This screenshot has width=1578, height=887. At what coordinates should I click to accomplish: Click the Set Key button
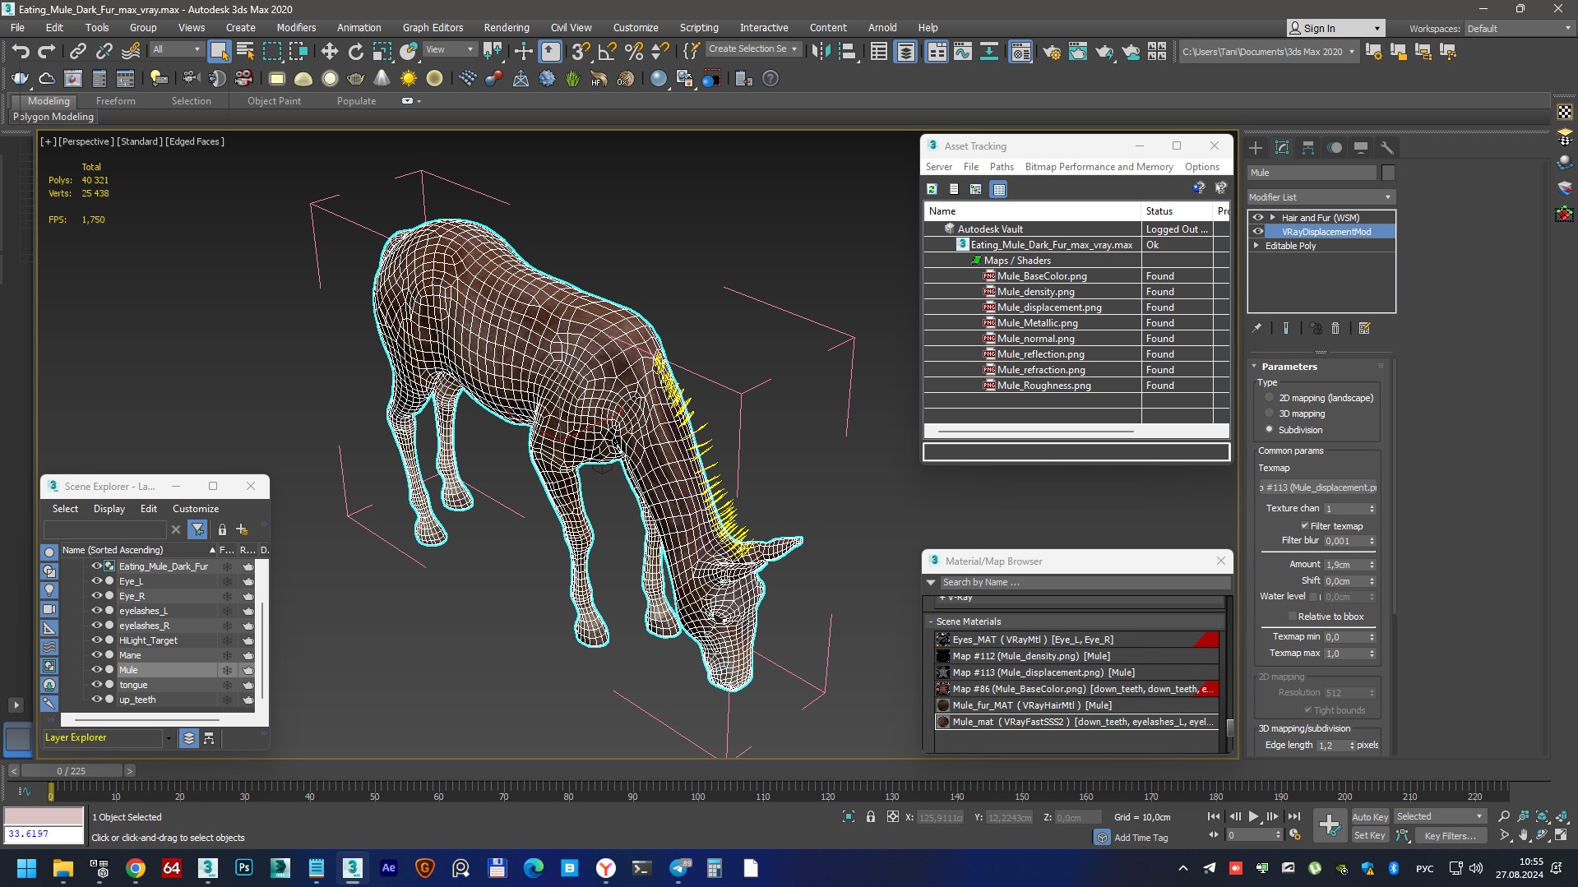pos(1370,835)
